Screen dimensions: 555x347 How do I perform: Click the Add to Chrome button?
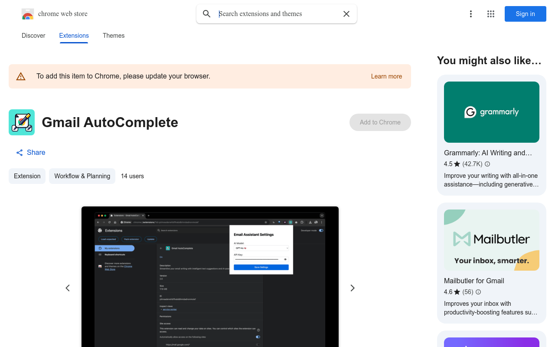tap(380, 122)
